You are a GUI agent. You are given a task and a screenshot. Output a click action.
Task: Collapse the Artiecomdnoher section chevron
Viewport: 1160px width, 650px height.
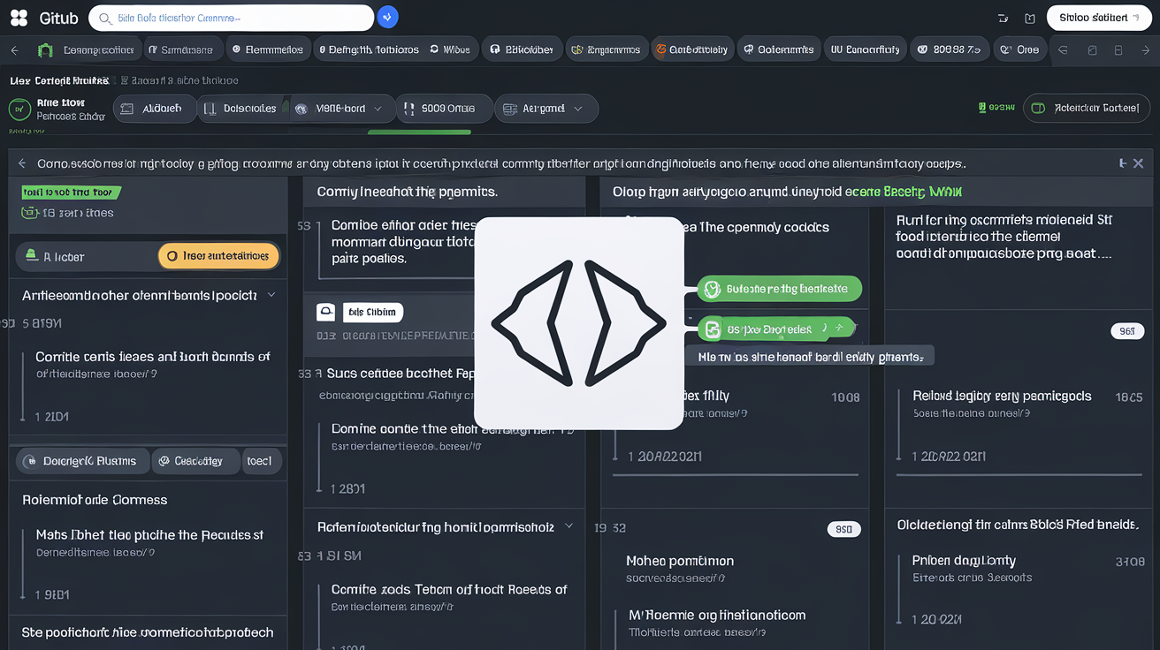tap(271, 295)
